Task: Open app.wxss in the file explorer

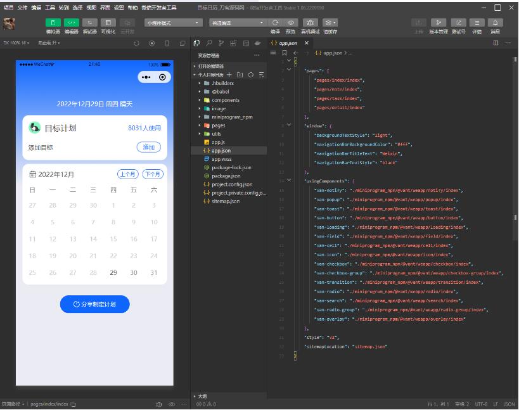Action: coord(221,159)
